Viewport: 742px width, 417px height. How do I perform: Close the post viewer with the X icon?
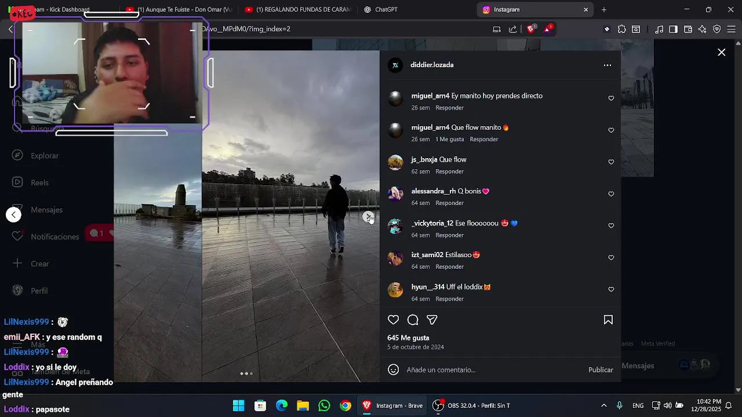coord(722,53)
